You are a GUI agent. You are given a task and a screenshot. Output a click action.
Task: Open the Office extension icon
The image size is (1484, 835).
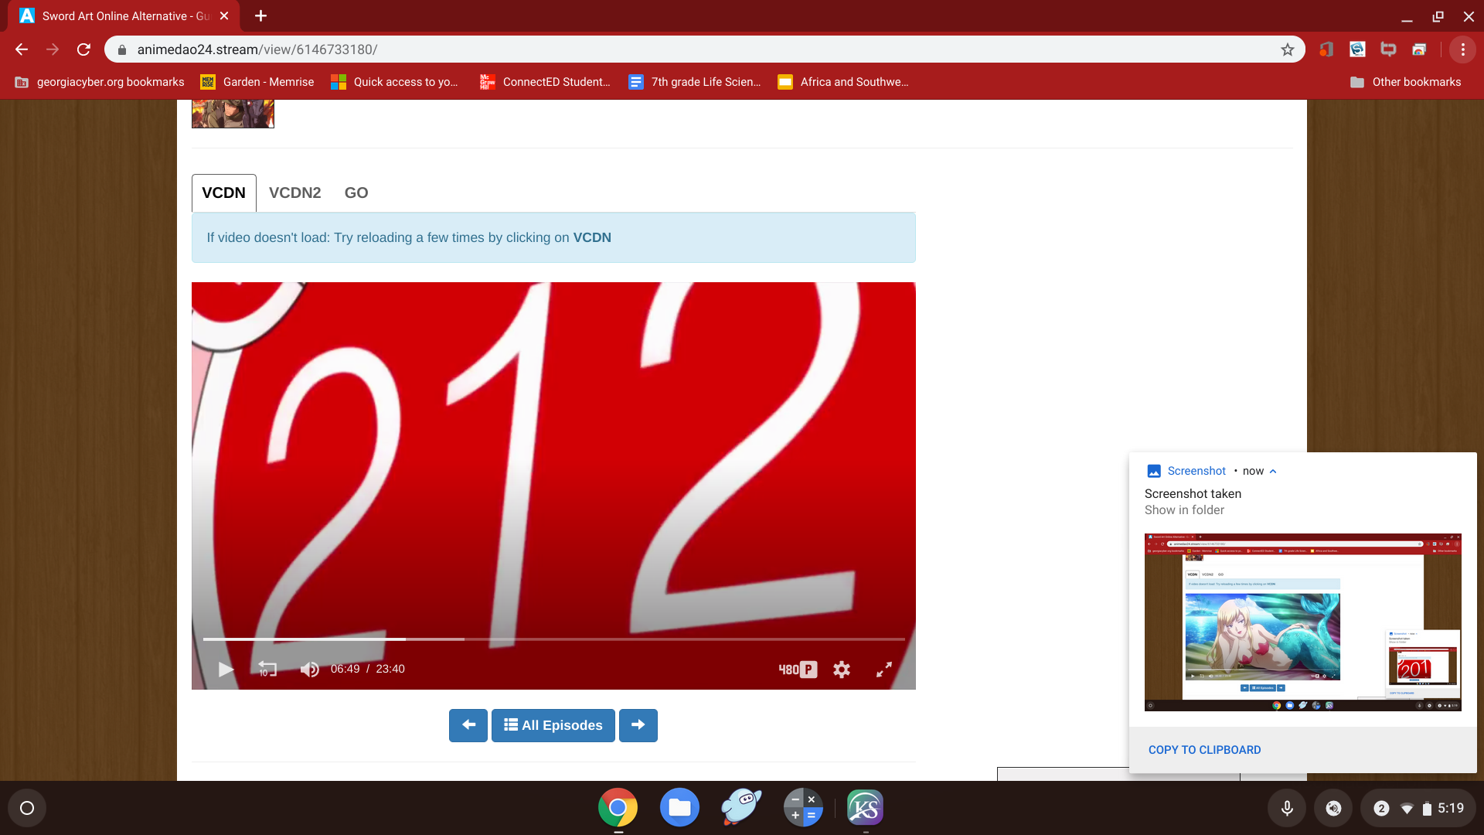point(1326,49)
